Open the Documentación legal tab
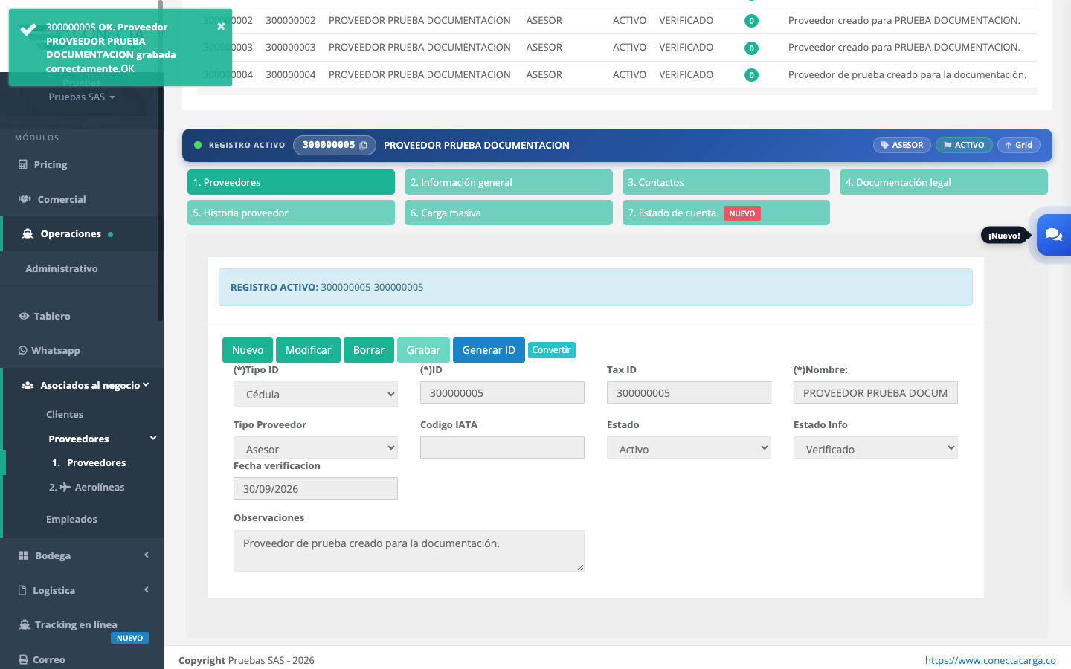This screenshot has width=1071, height=669. point(943,182)
